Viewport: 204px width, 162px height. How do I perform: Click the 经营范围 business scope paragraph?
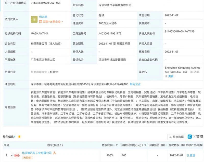116,107
